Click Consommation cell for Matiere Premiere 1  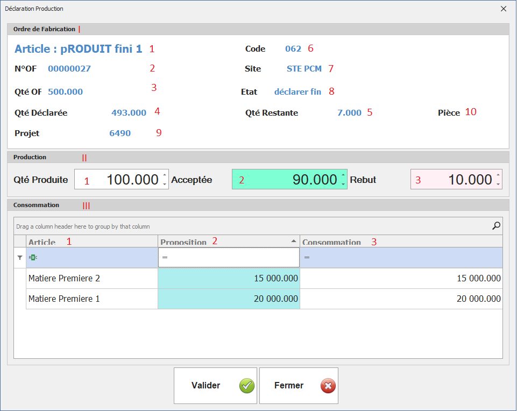tap(401, 299)
